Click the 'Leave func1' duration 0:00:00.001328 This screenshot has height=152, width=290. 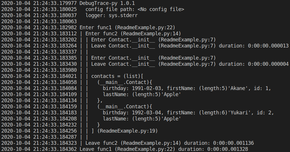[x=228, y=149]
